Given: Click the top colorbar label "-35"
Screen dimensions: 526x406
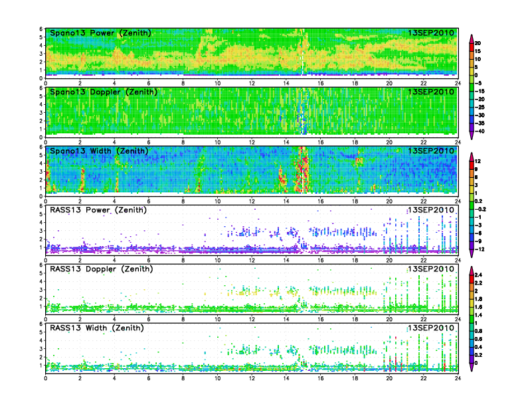Looking at the screenshot, I should coord(480,123).
